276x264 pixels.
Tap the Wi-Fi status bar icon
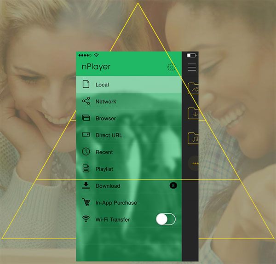coord(96,55)
